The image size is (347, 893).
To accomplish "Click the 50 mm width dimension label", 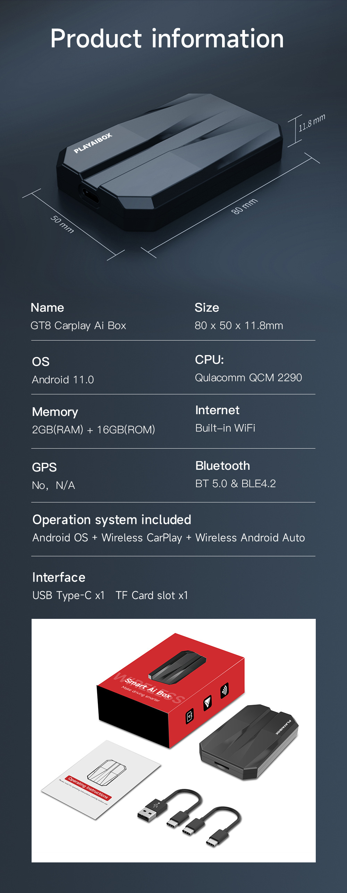I will (62, 224).
